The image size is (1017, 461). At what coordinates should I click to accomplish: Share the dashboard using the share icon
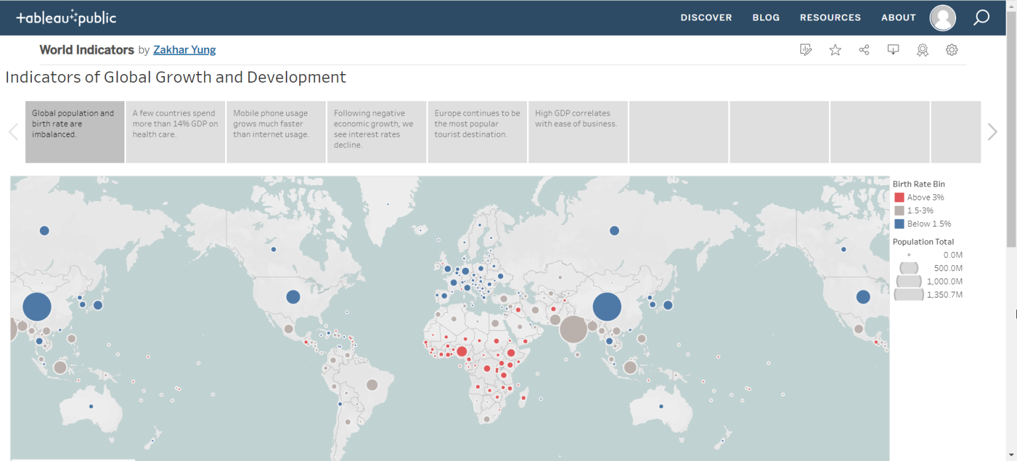click(x=864, y=50)
